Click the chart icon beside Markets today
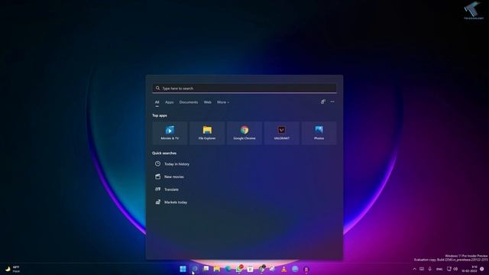 pyautogui.click(x=158, y=202)
